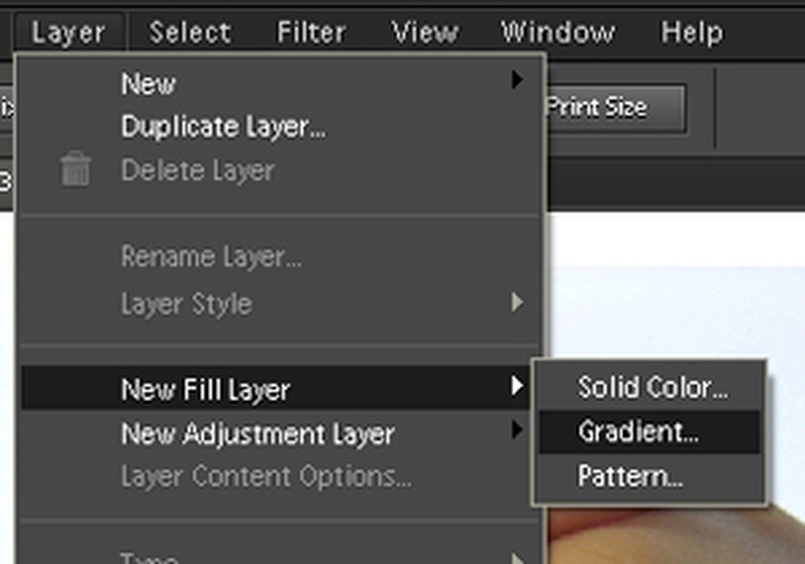Select the Rename Layer menu entry
Viewport: 805px width, 564px height.
pyautogui.click(x=211, y=257)
